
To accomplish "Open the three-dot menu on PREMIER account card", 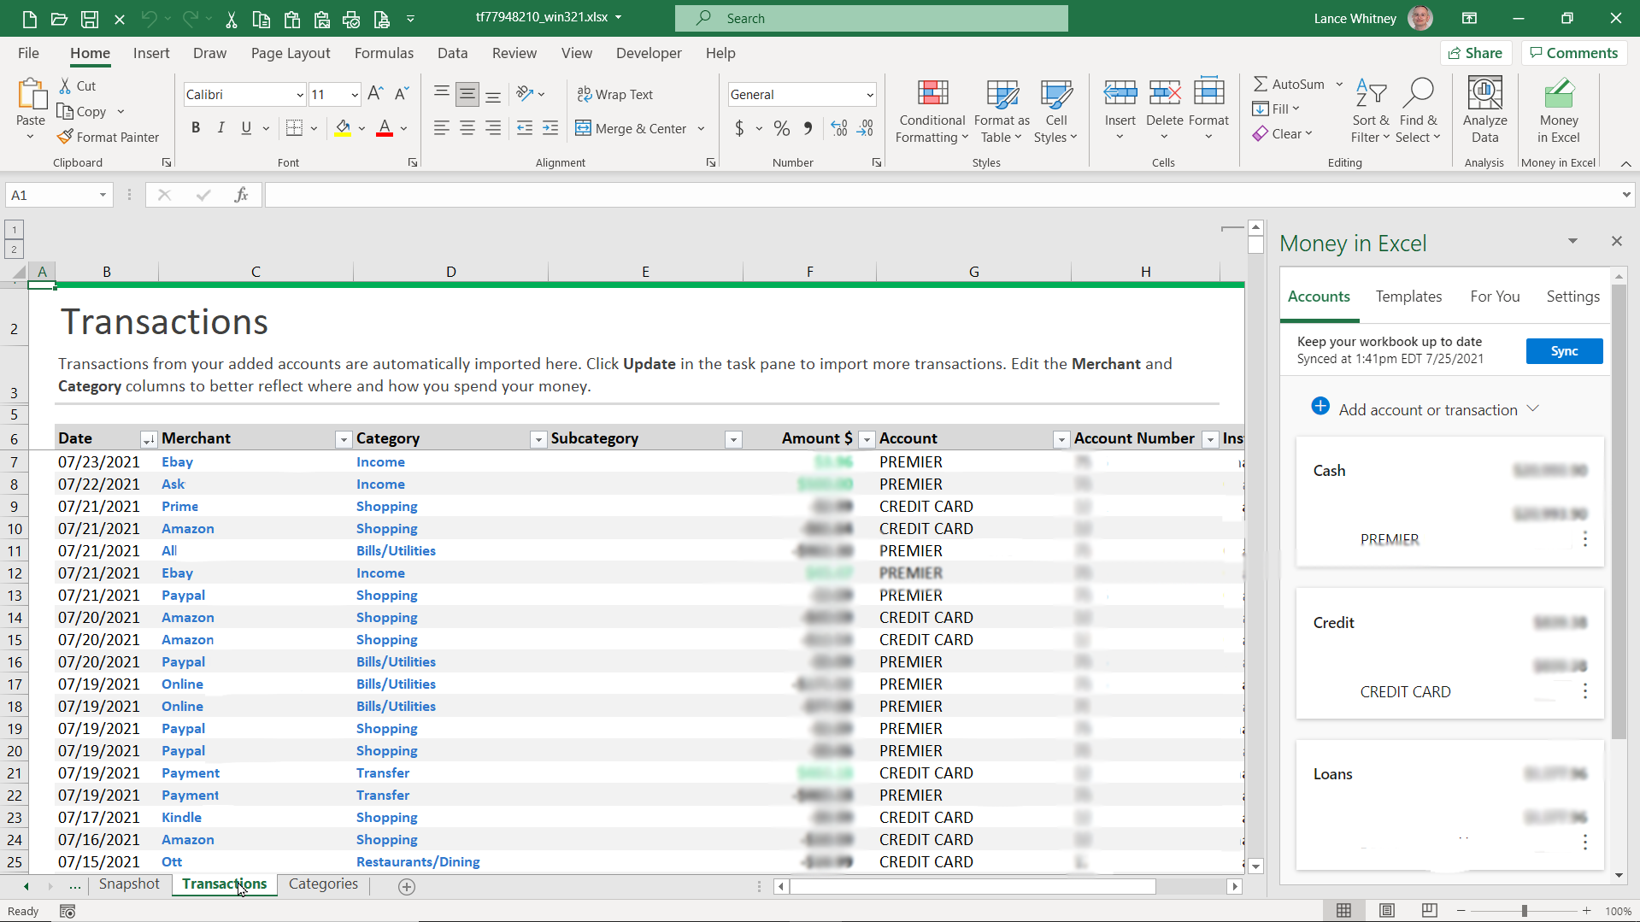I will click(x=1585, y=539).
